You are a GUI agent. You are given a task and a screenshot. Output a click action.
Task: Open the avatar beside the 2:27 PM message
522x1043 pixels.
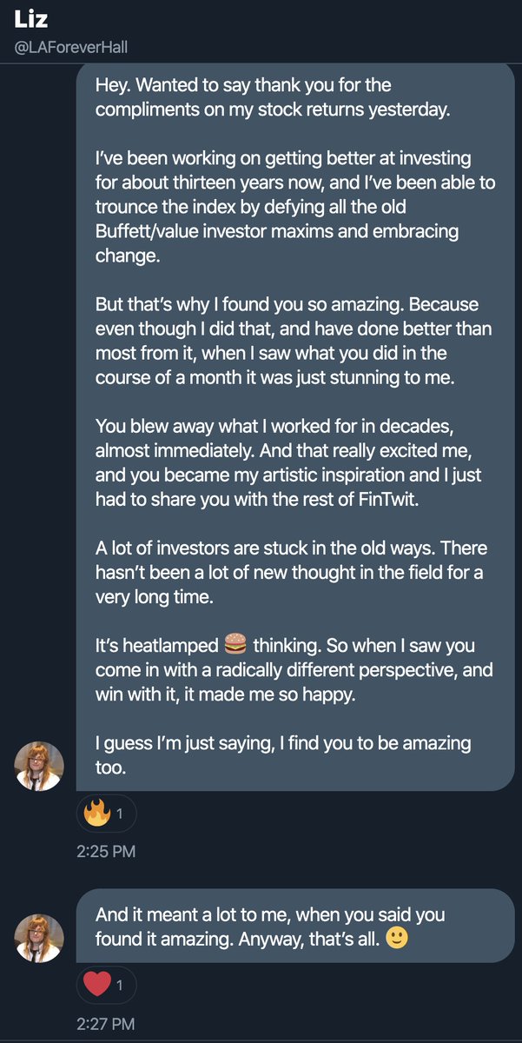(39, 937)
